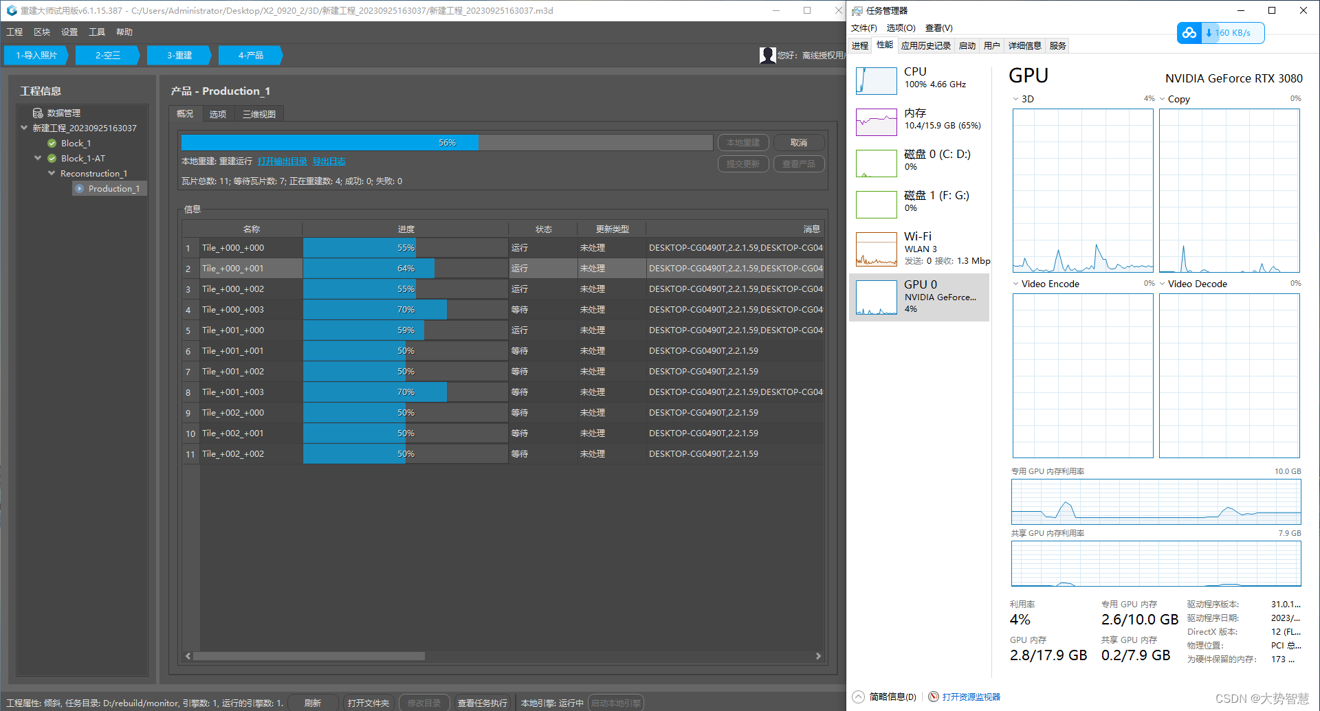Open Task Manager 选项(O) menu
This screenshot has height=711, width=1320.
[901, 28]
